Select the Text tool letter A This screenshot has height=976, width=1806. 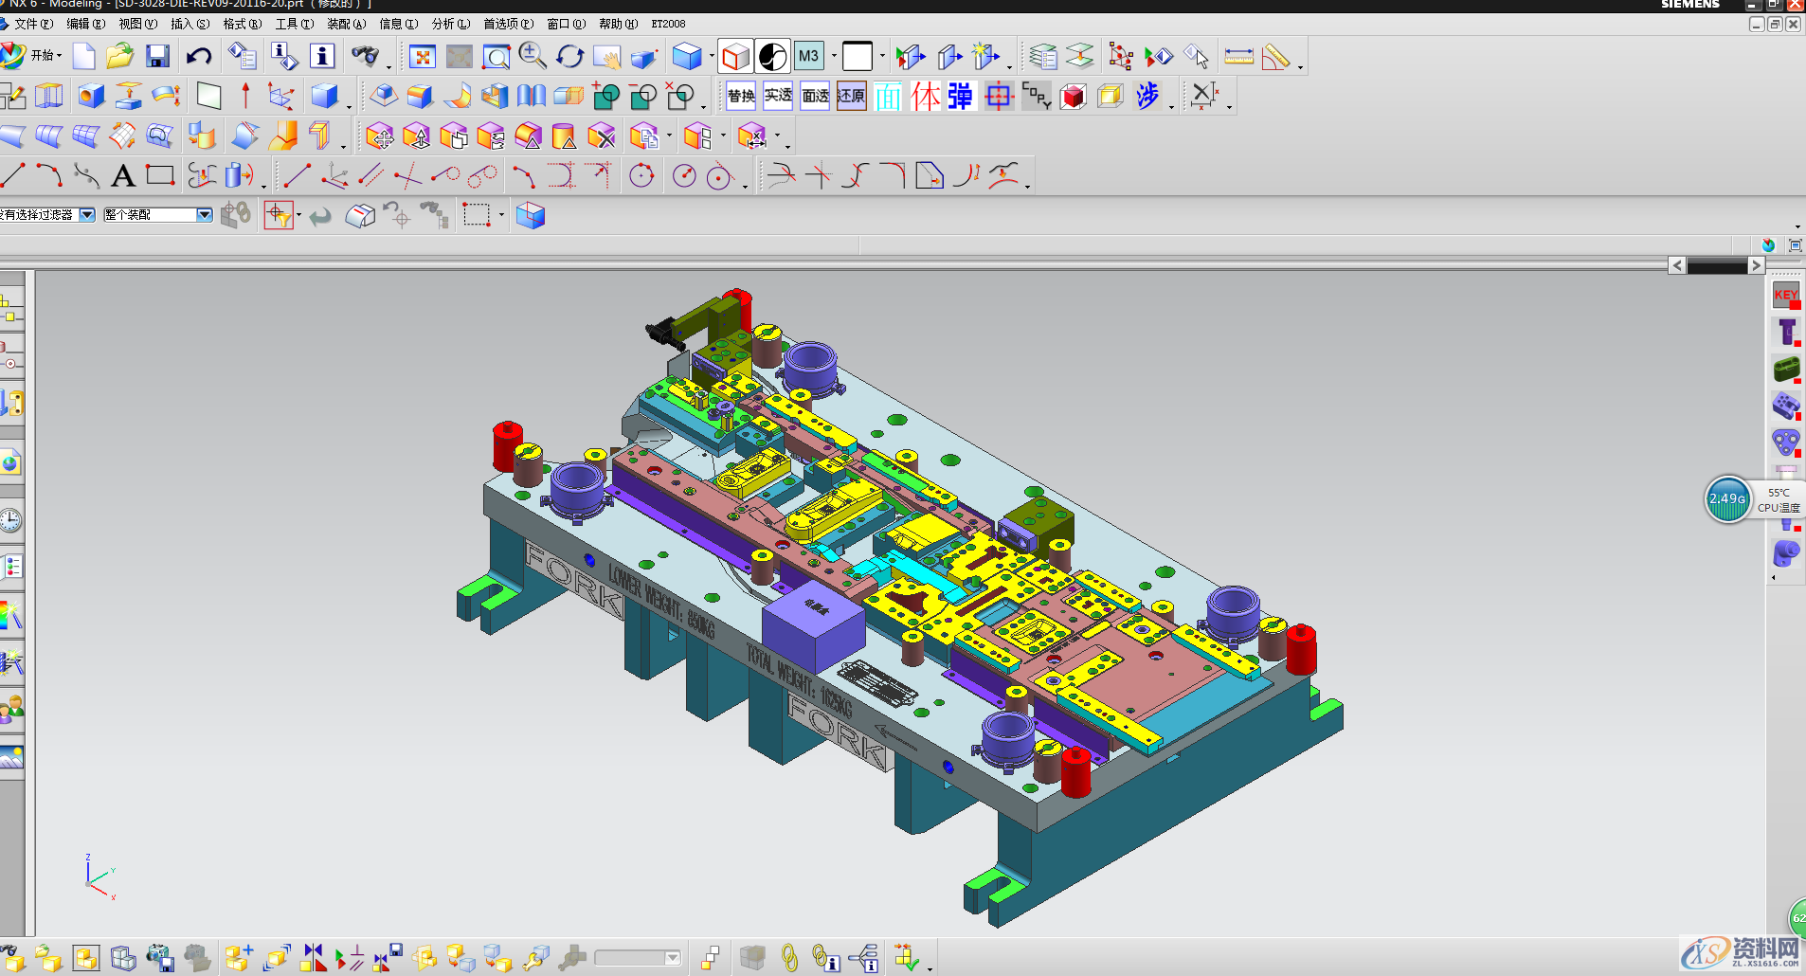click(123, 175)
